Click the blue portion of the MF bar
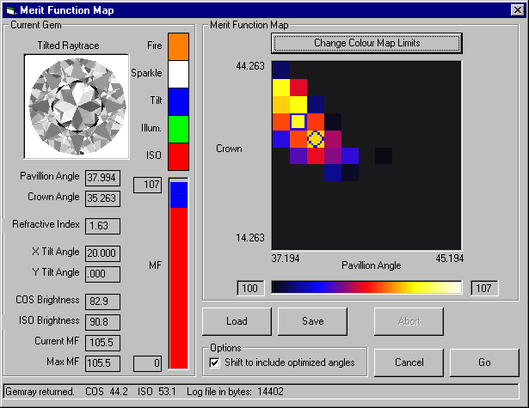This screenshot has height=408, width=529. 179,195
